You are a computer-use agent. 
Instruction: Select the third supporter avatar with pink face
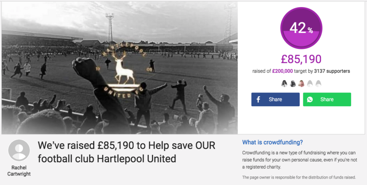301,84
